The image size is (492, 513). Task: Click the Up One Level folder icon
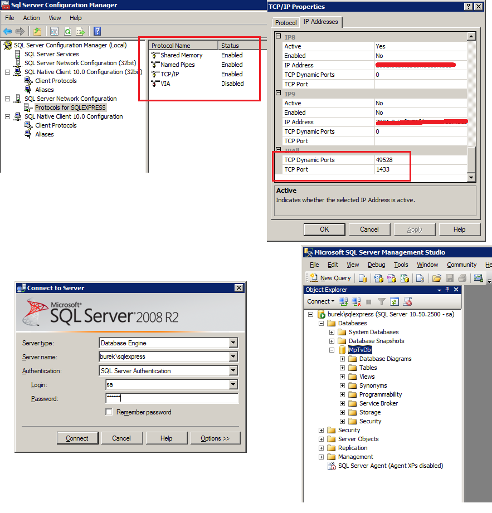[x=37, y=31]
